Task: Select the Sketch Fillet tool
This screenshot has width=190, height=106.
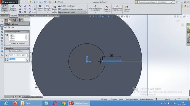Action: (30, 12)
